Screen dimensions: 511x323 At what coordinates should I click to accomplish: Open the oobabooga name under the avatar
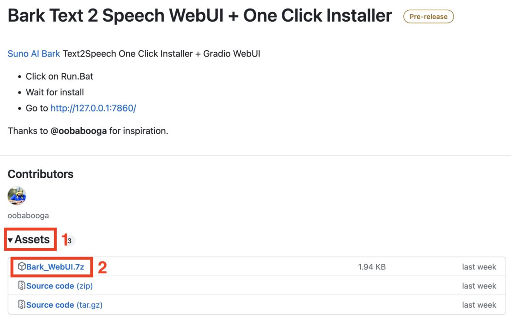coord(28,215)
